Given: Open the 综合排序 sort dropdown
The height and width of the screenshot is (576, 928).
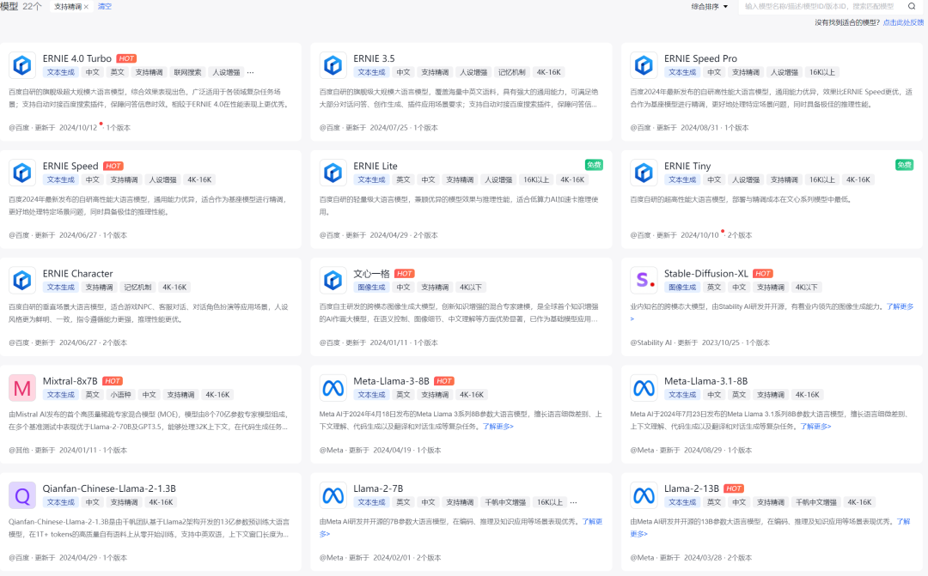Looking at the screenshot, I should point(709,6).
